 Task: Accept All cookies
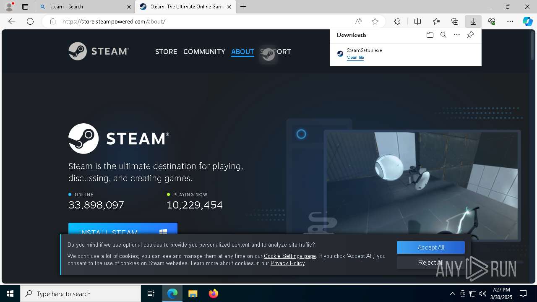pos(431,247)
